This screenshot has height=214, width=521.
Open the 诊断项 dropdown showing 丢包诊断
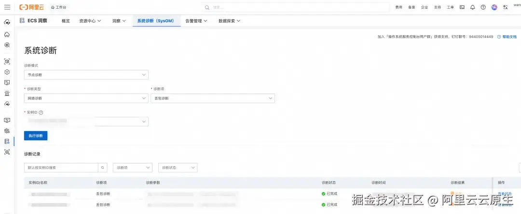pyautogui.click(x=212, y=98)
